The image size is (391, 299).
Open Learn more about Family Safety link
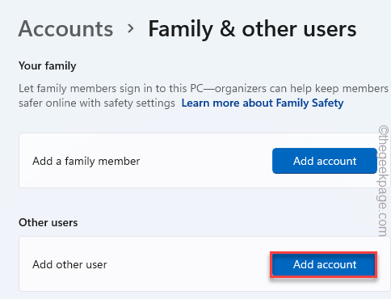(x=263, y=103)
